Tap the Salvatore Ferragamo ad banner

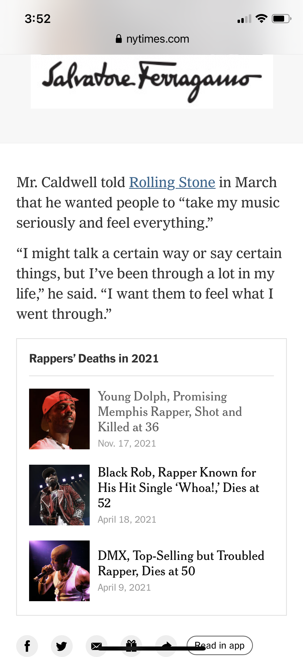(x=152, y=81)
